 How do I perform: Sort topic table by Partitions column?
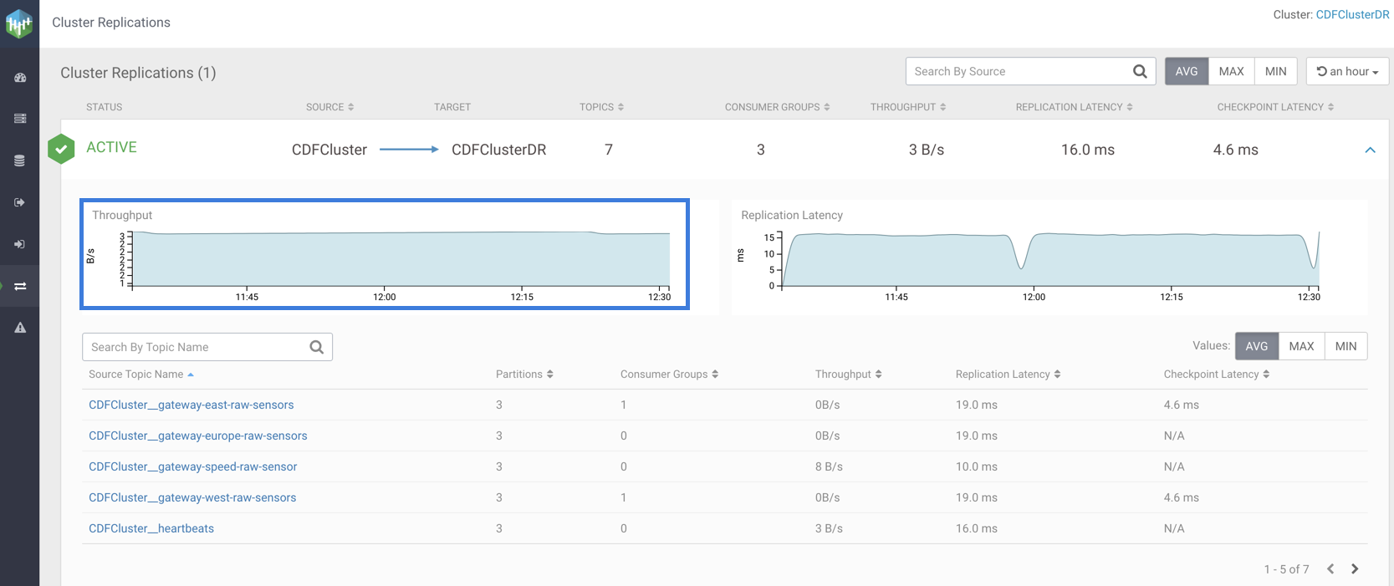click(524, 375)
